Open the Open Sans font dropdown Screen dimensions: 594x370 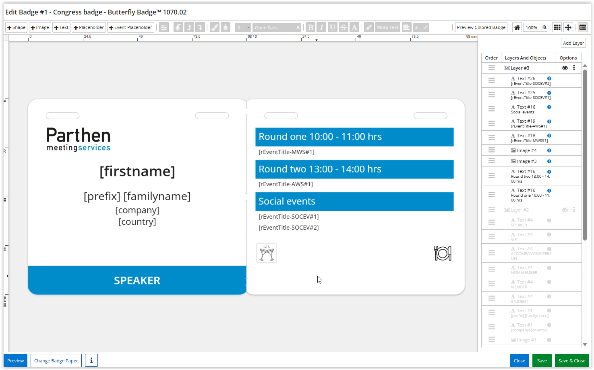coord(277,27)
